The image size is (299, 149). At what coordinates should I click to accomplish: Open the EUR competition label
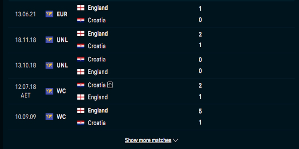coord(62,14)
